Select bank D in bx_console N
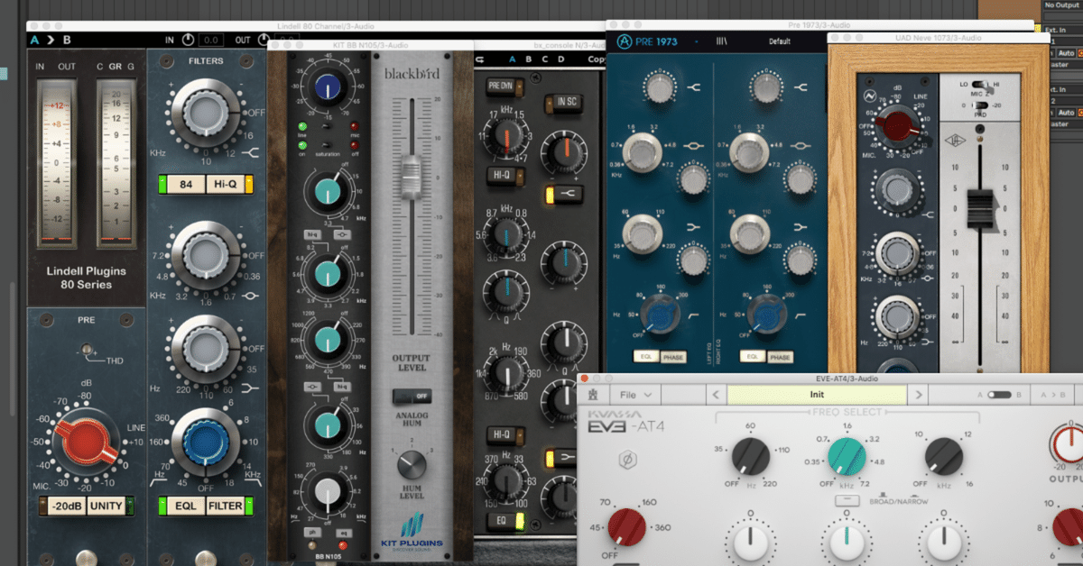 561,60
